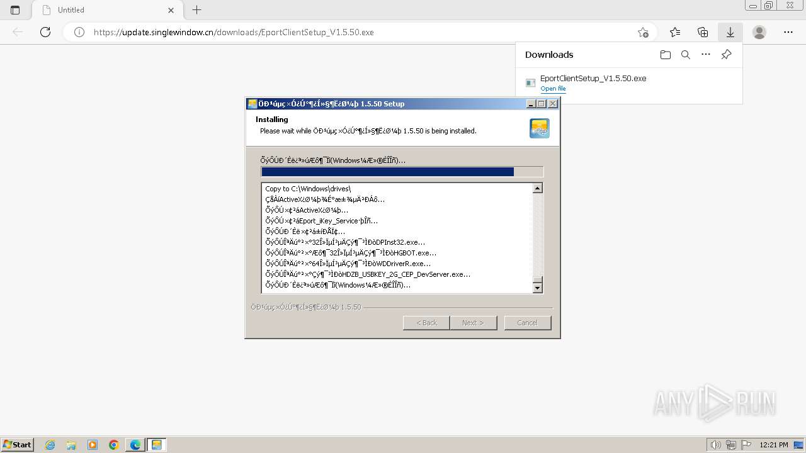The image size is (806, 453).
Task: Open more options in Downloads panel
Action: pyautogui.click(x=706, y=55)
